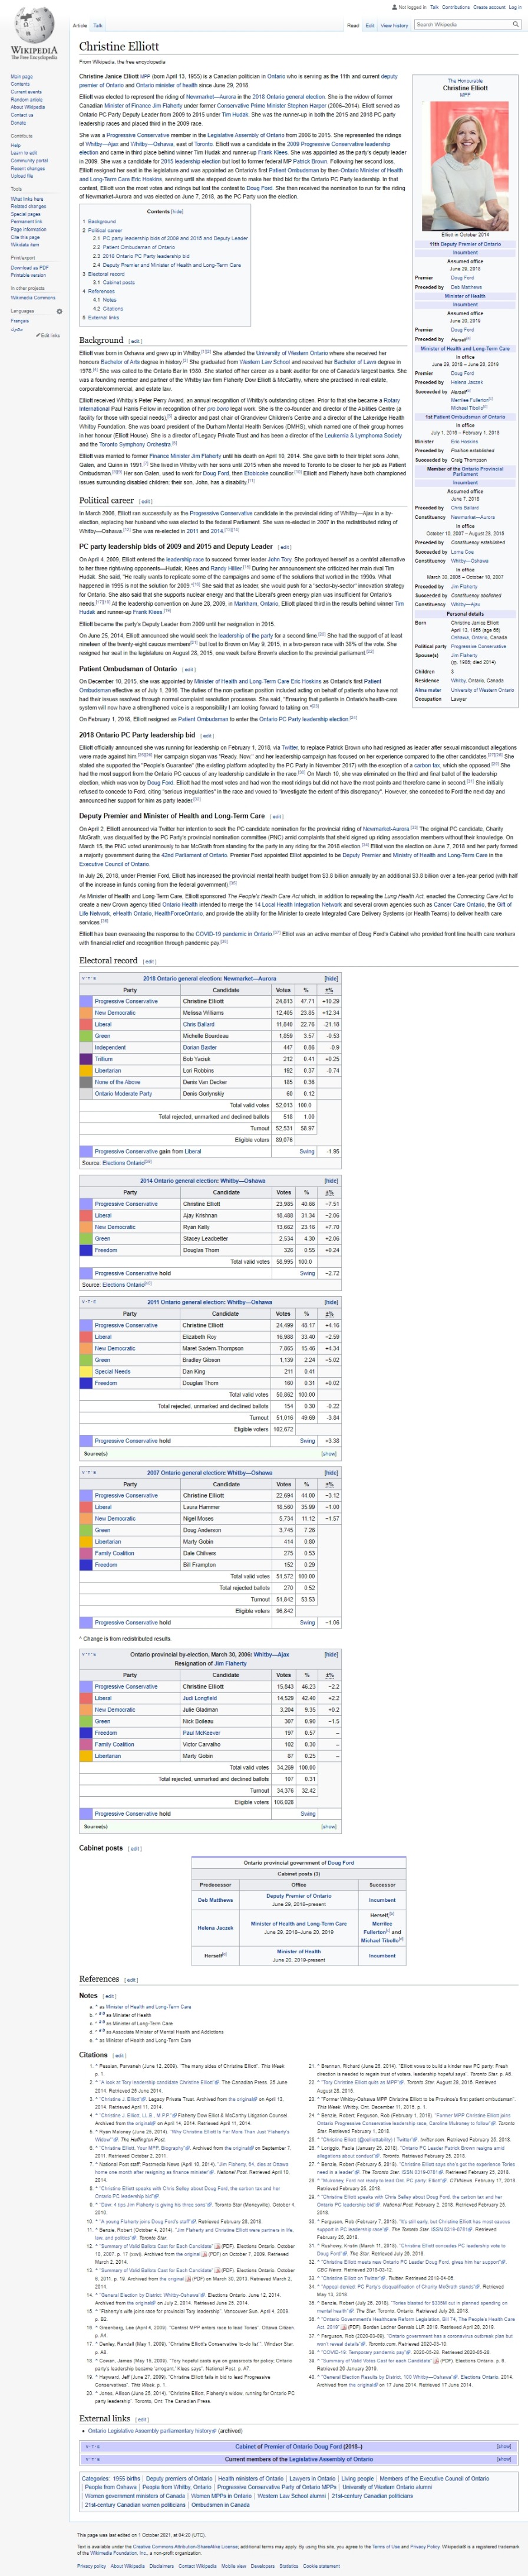
Task: Edit the Electoral record section
Action: click(150, 961)
